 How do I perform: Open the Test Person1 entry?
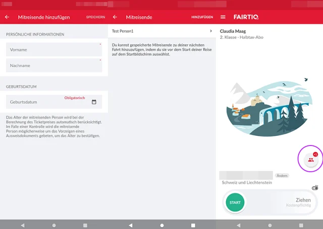162,31
